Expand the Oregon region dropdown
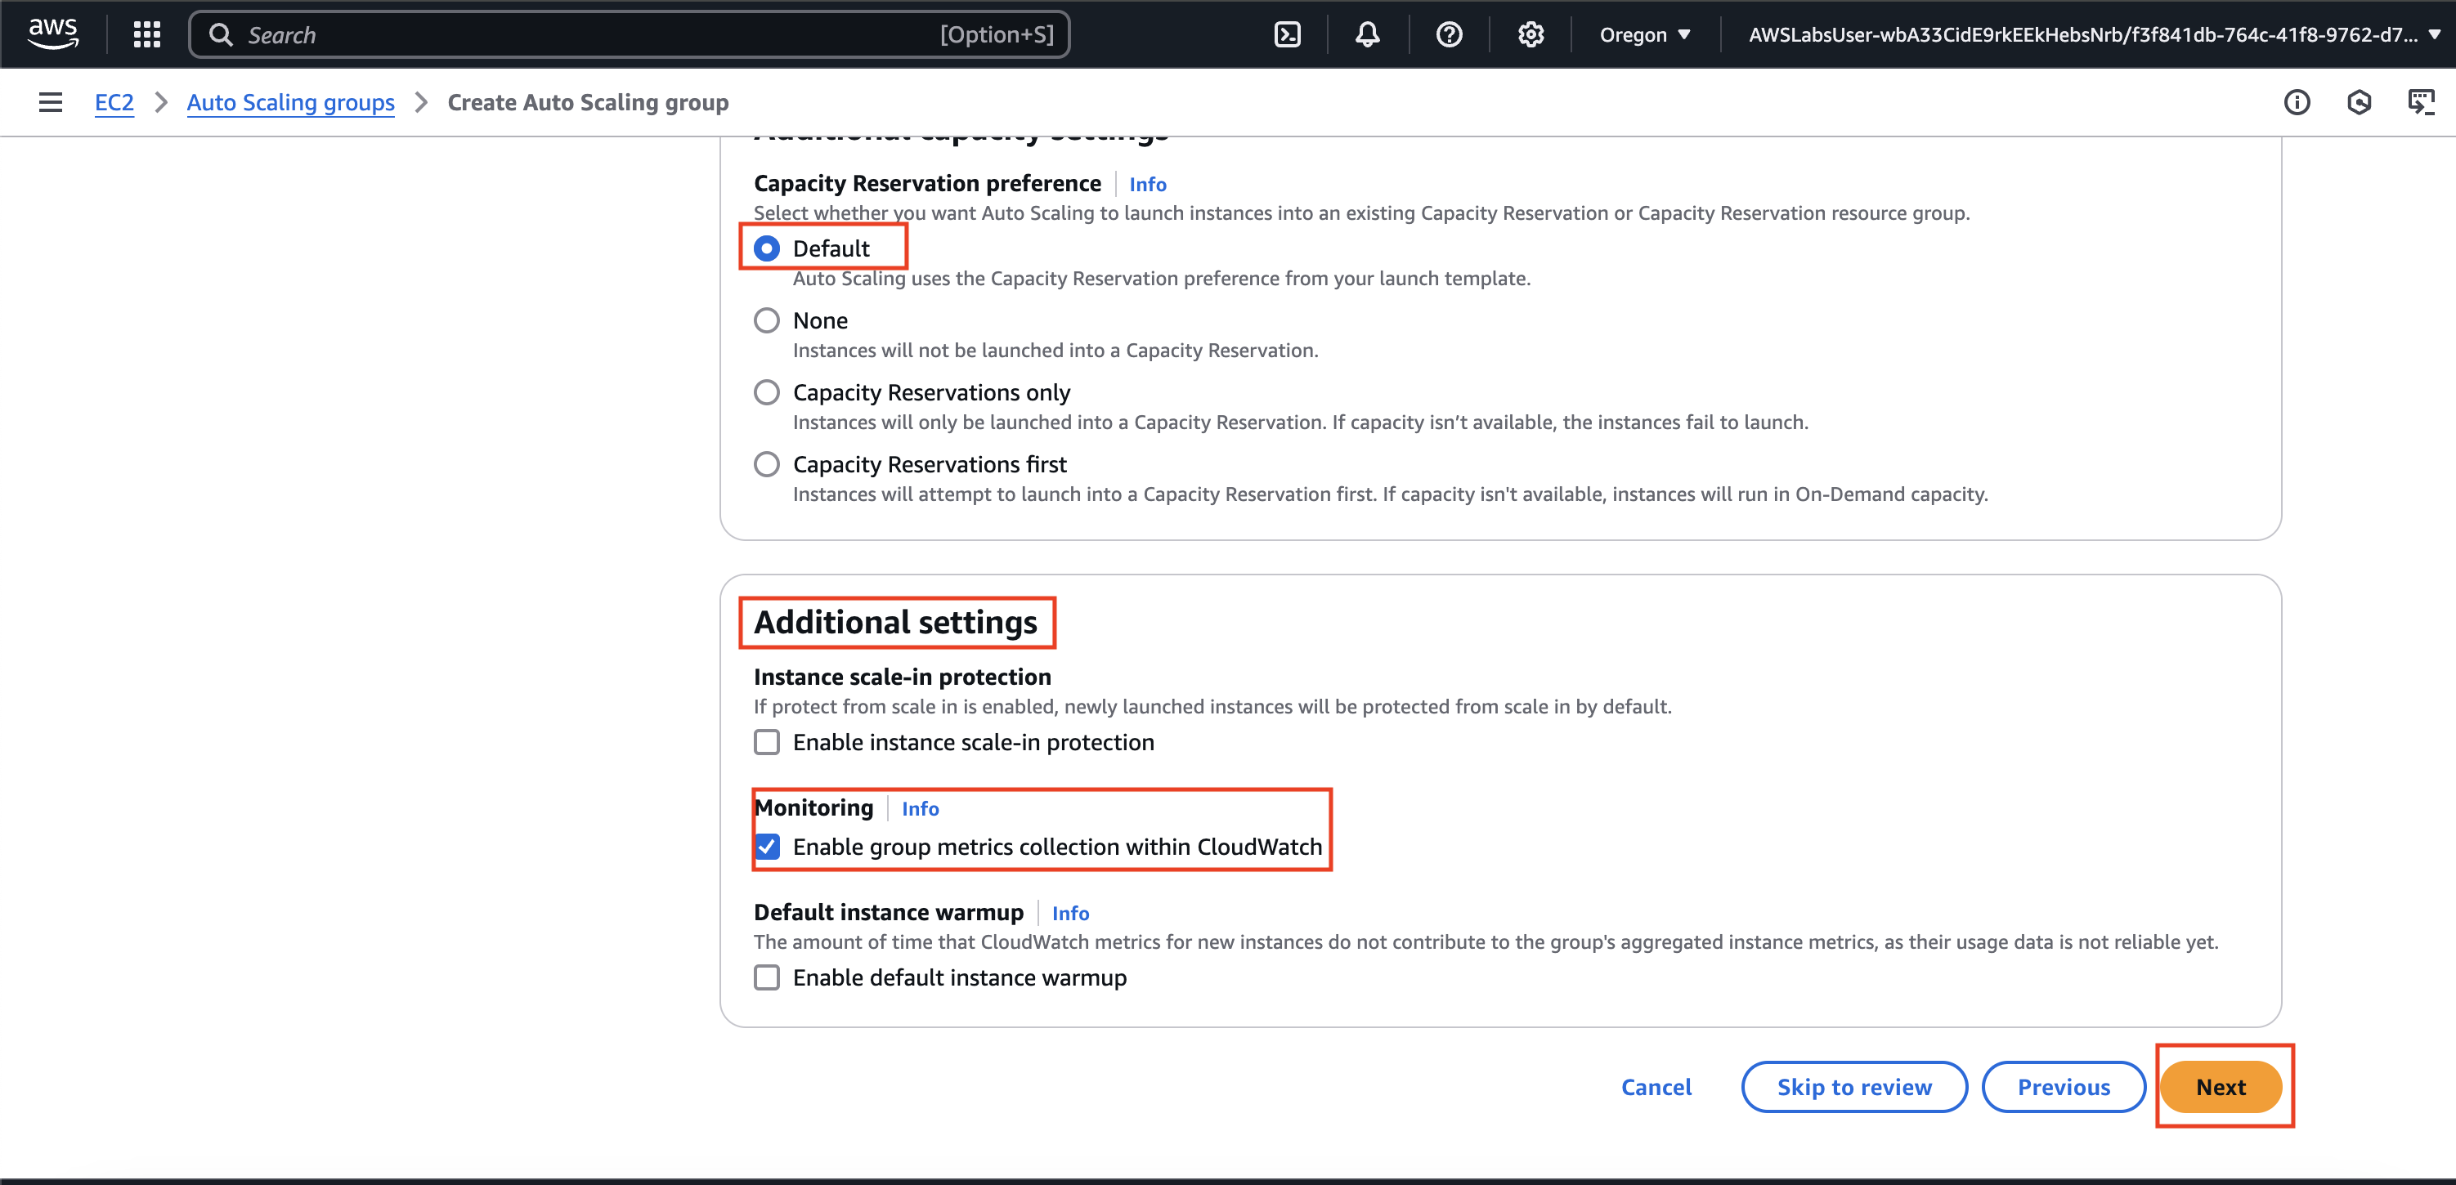Viewport: 2456px width, 1185px height. (x=1643, y=35)
